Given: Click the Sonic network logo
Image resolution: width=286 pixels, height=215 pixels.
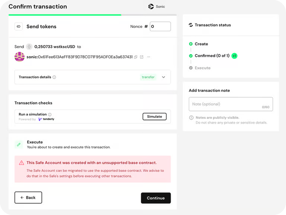Looking at the screenshot, I should pos(151,6).
